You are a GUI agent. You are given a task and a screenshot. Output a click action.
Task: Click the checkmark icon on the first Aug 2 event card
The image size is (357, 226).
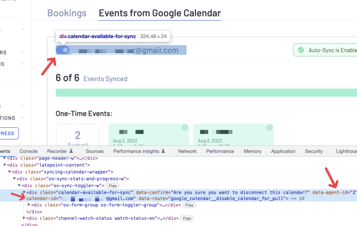coord(184,128)
